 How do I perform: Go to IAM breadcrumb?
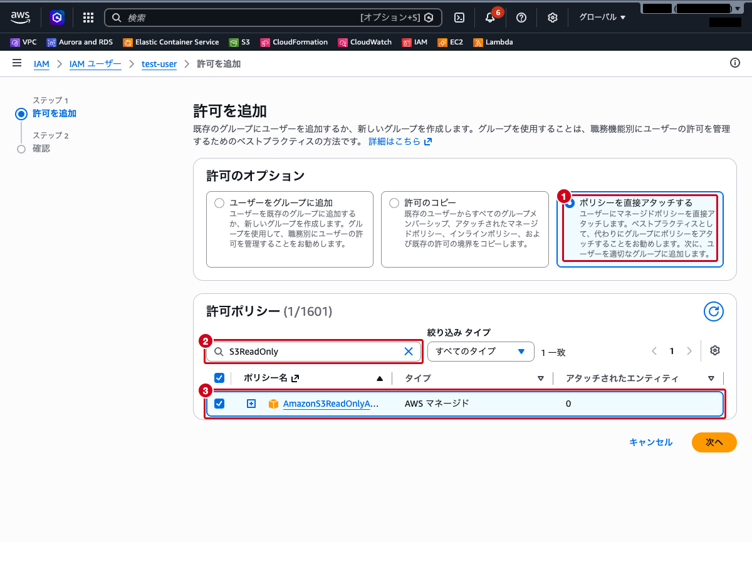point(41,64)
